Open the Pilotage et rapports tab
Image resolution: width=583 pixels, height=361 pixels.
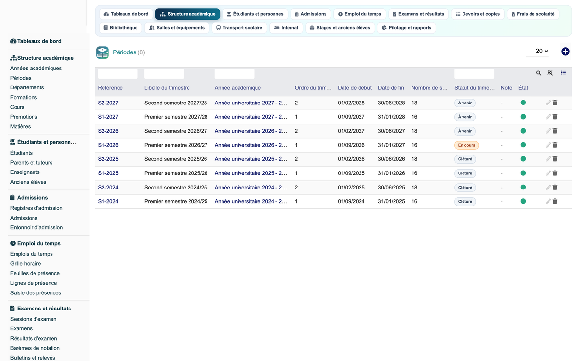pyautogui.click(x=407, y=28)
